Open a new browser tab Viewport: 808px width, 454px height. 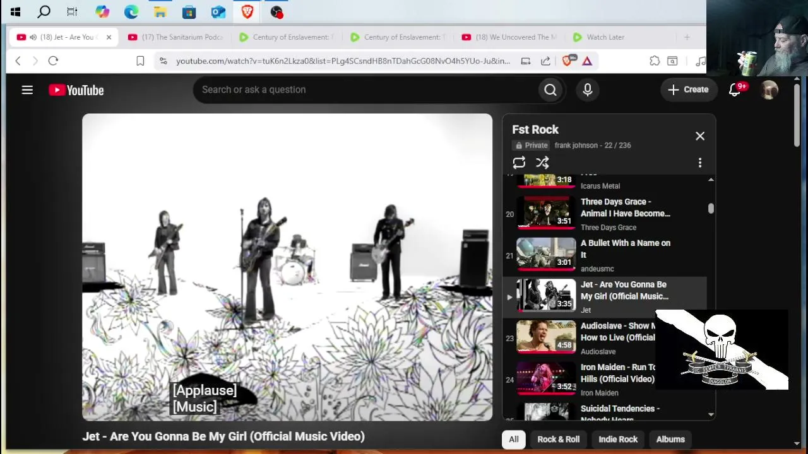point(687,37)
